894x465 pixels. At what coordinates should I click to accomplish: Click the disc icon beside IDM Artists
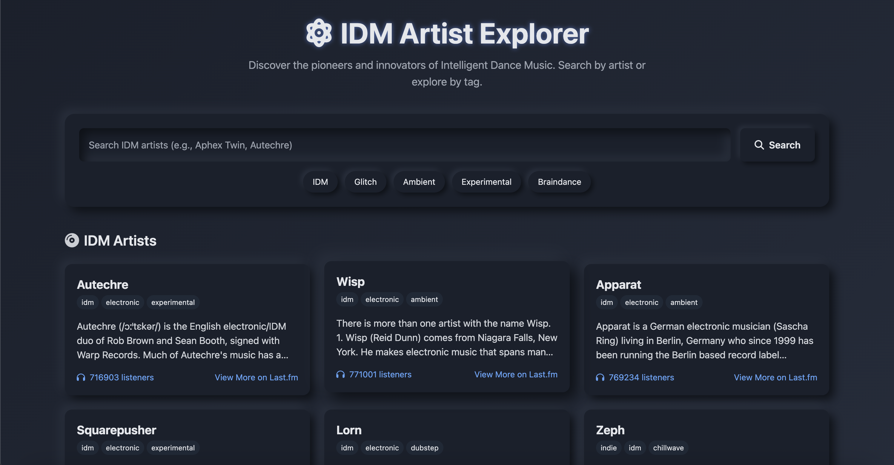point(72,241)
